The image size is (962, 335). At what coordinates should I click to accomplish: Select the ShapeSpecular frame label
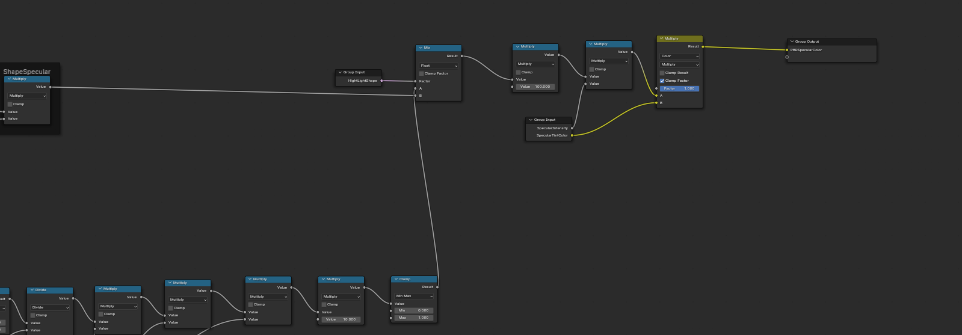[27, 72]
